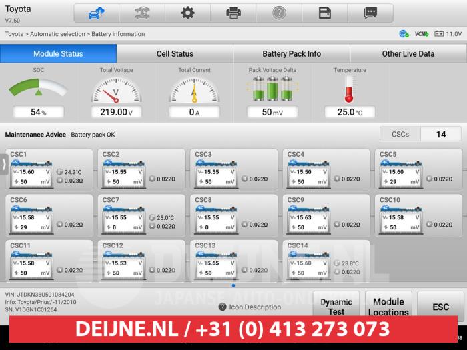Open the CSC2 module card
Image resolution: width=467 pixels, height=350 pixels.
coord(141,169)
